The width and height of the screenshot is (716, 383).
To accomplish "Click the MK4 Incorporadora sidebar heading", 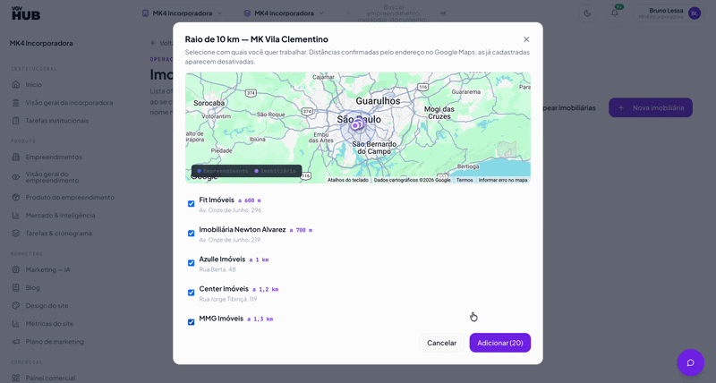I will pyautogui.click(x=41, y=43).
